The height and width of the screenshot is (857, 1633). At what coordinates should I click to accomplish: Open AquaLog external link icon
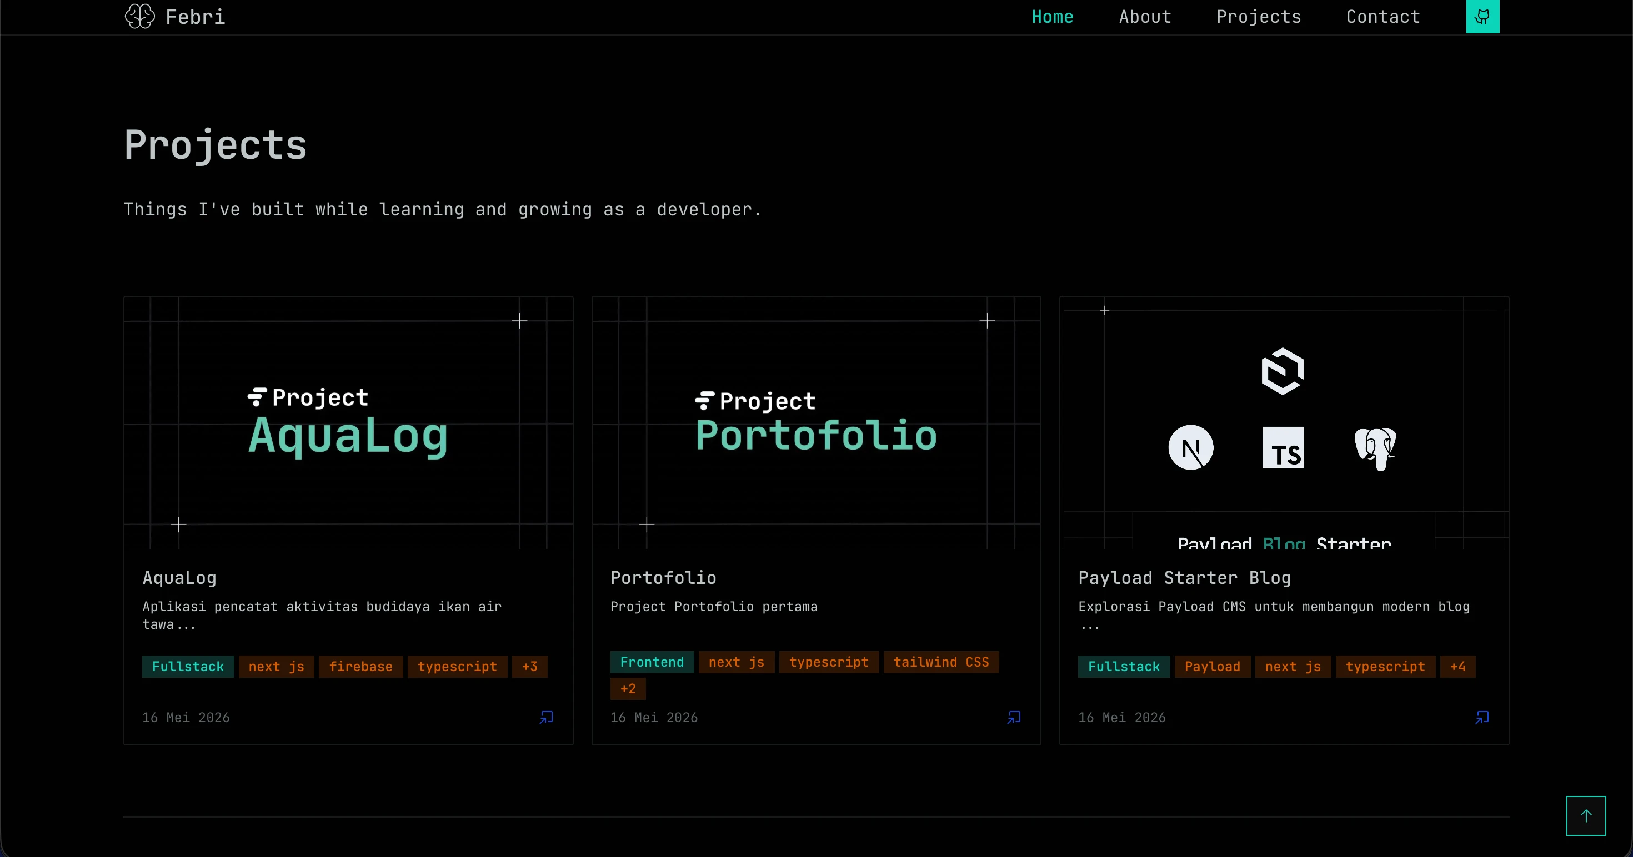click(546, 717)
